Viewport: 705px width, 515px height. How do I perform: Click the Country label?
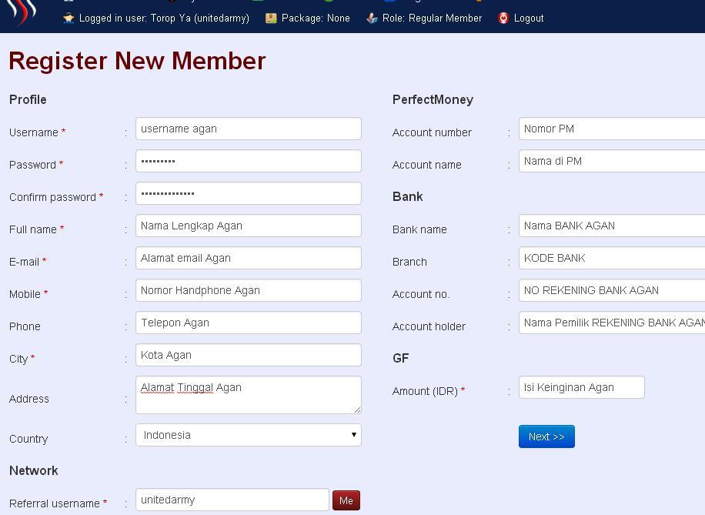28,439
